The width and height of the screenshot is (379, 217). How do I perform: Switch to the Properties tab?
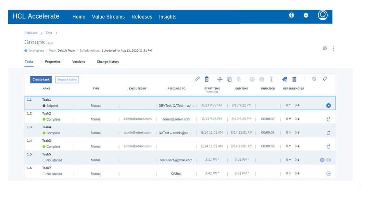(x=53, y=62)
